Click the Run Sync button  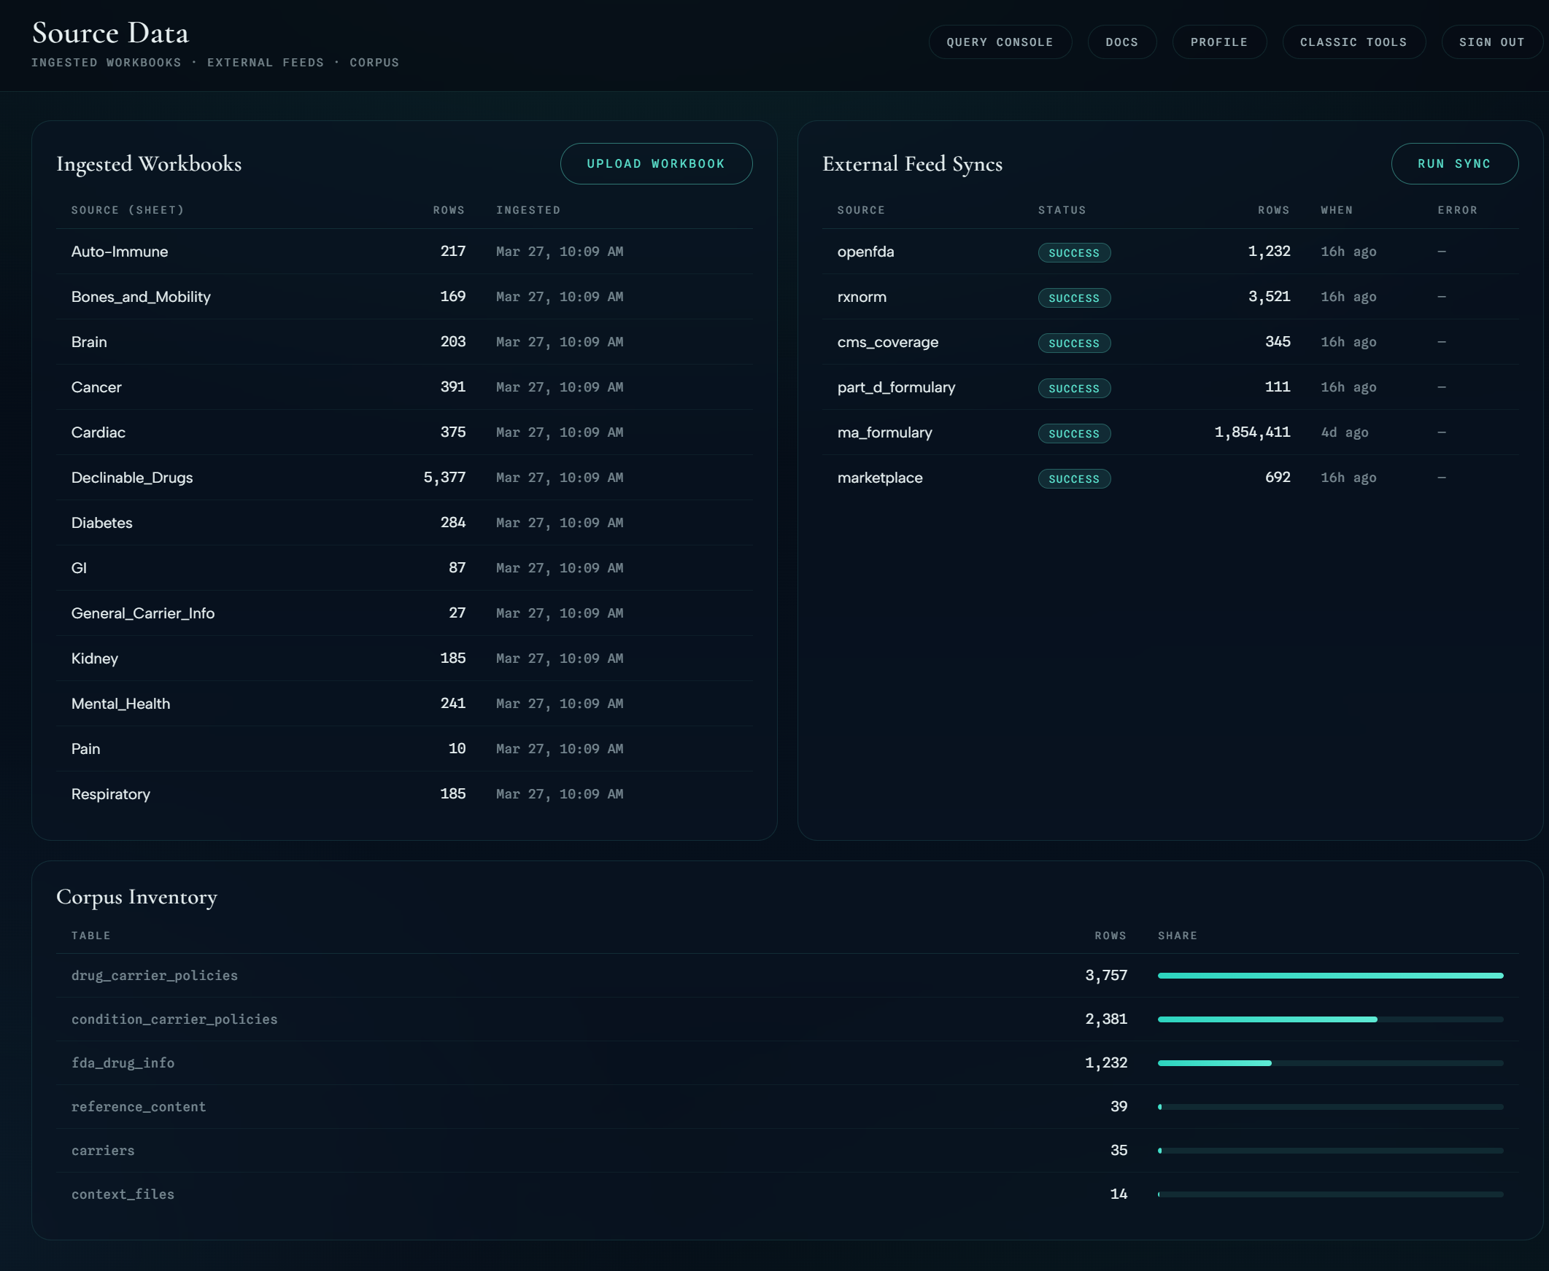point(1454,164)
